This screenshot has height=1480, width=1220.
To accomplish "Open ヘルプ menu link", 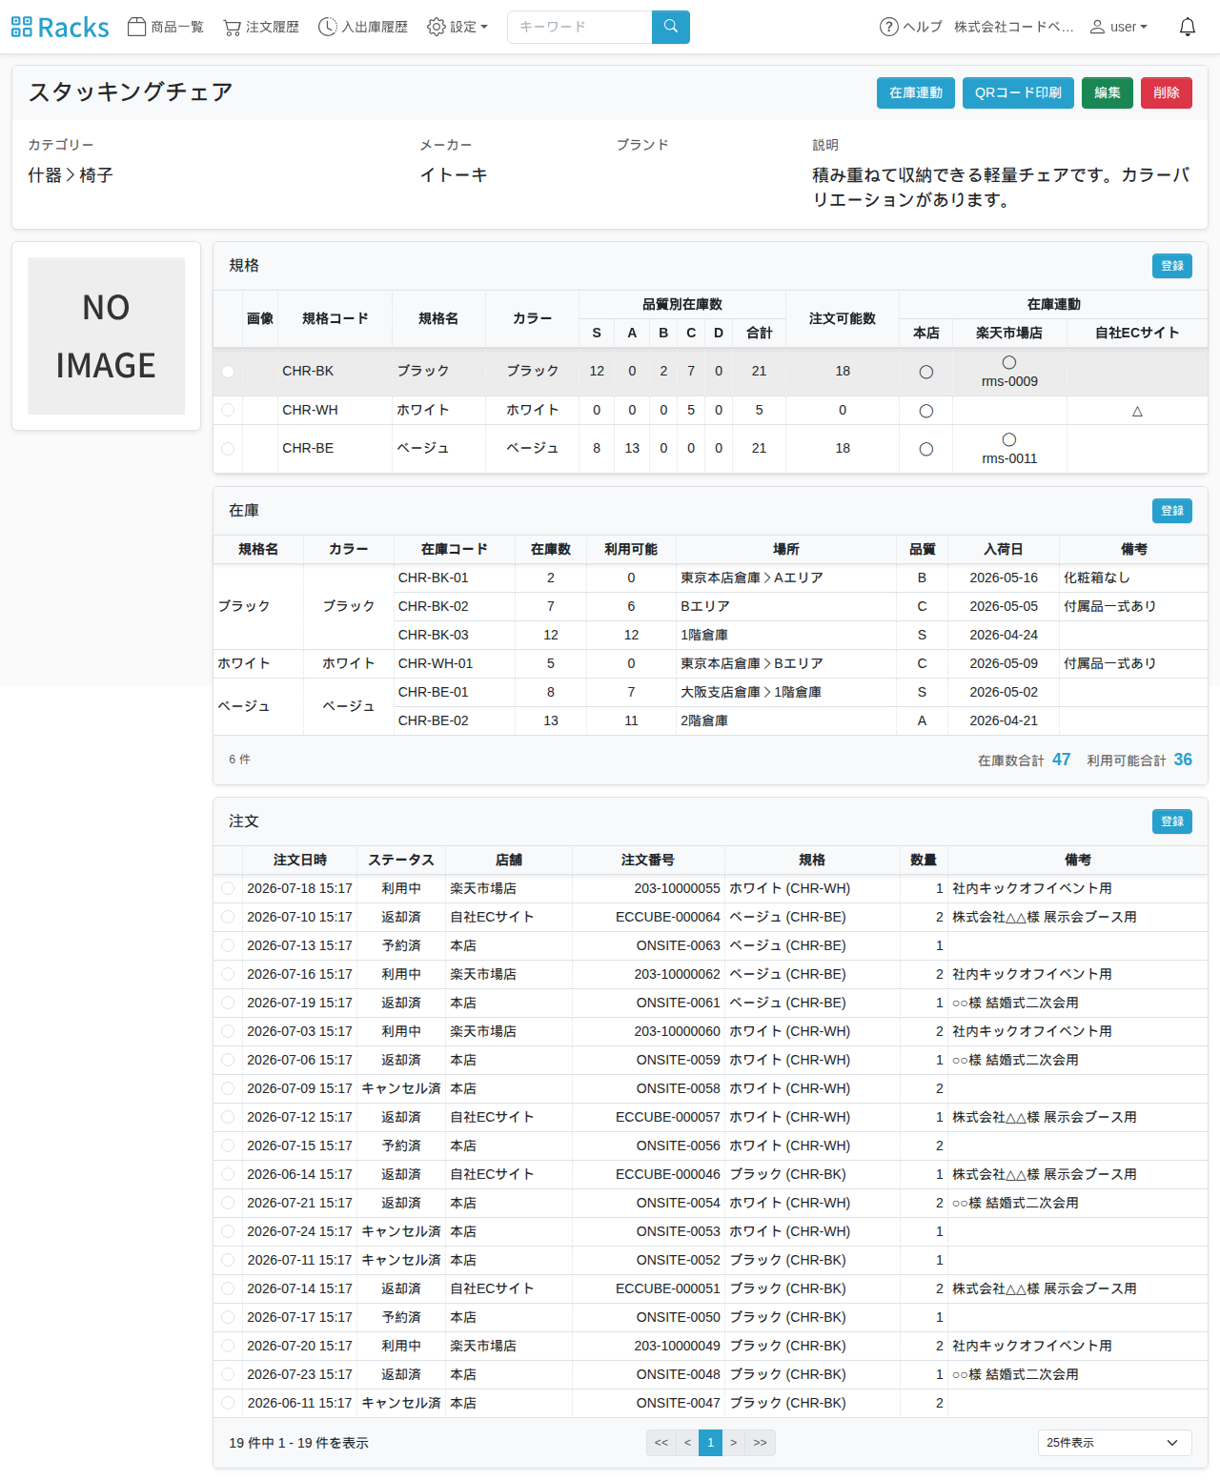I will (x=911, y=27).
